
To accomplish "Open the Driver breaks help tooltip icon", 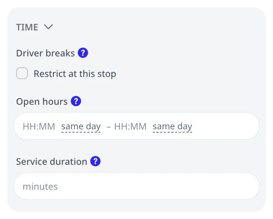I will 83,53.
